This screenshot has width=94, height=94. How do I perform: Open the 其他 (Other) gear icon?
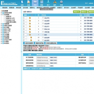(x=61, y=2)
